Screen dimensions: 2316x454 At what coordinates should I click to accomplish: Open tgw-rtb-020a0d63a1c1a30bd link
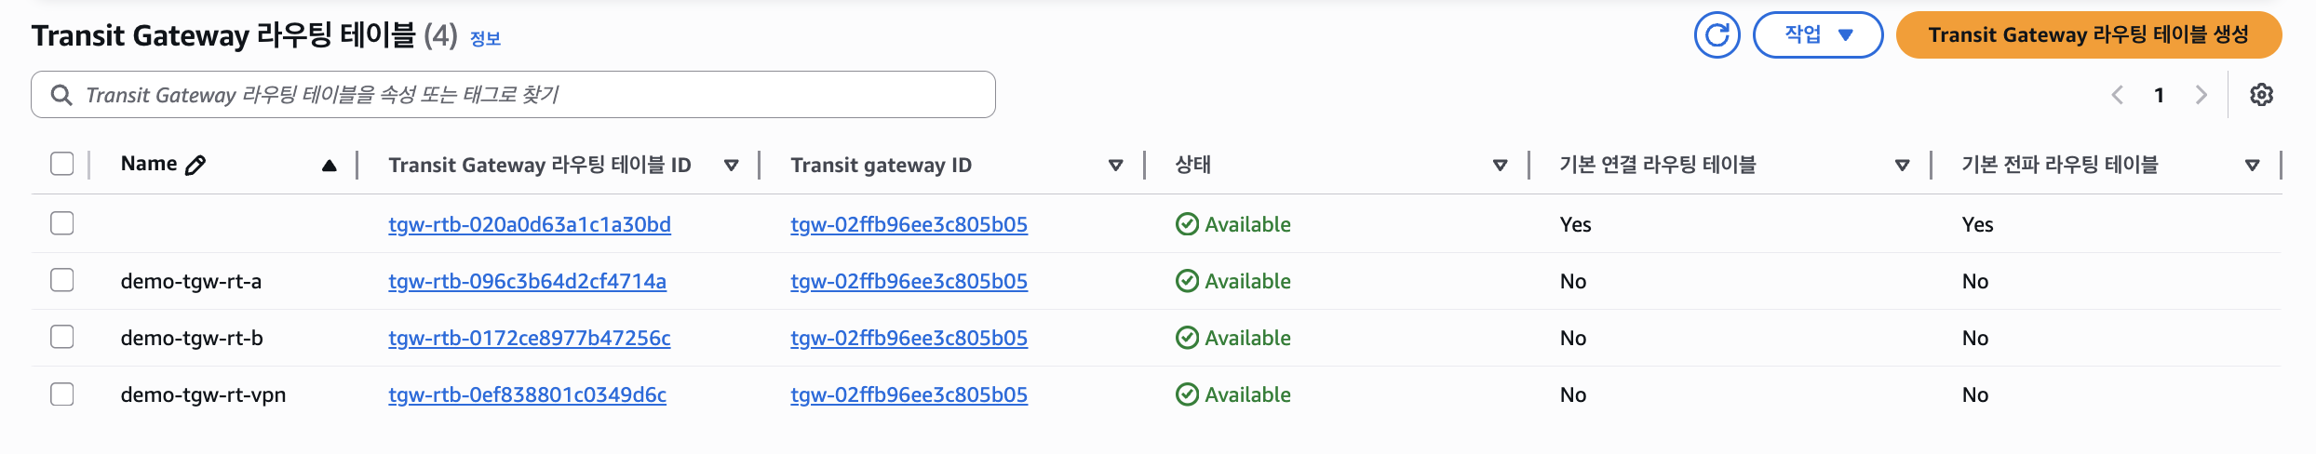530,224
